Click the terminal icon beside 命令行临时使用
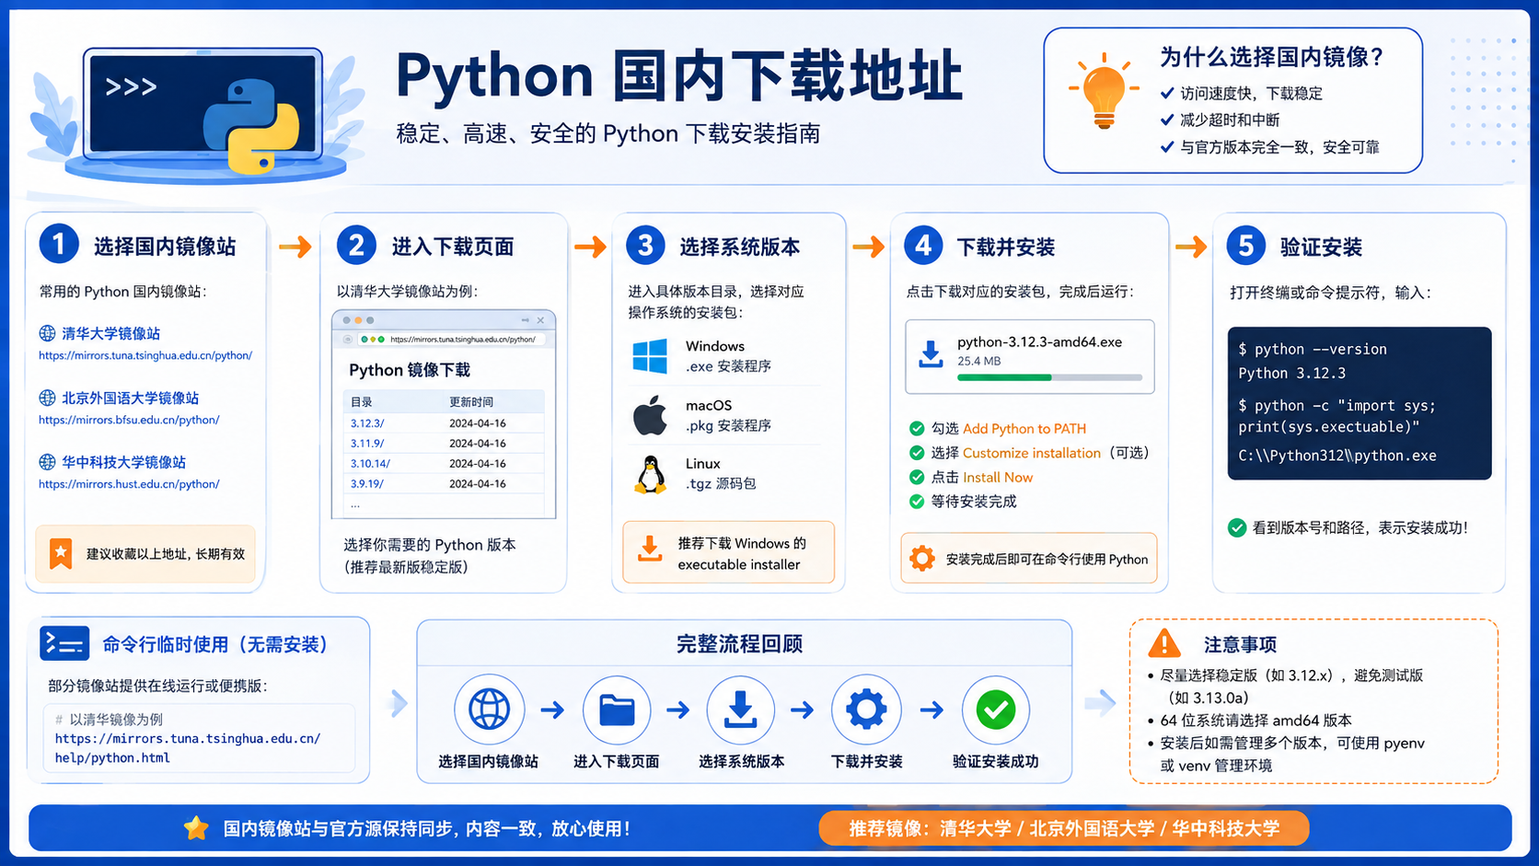This screenshot has width=1539, height=866. click(64, 643)
